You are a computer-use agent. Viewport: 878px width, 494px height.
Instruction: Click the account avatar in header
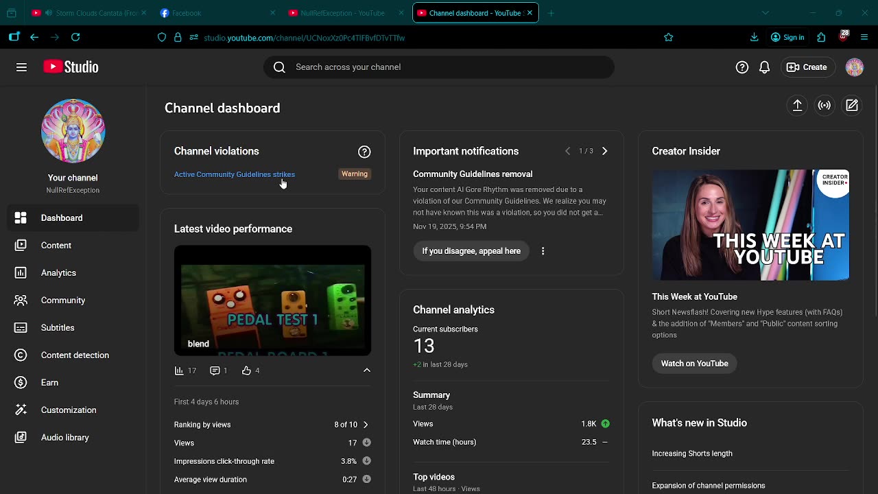click(854, 67)
